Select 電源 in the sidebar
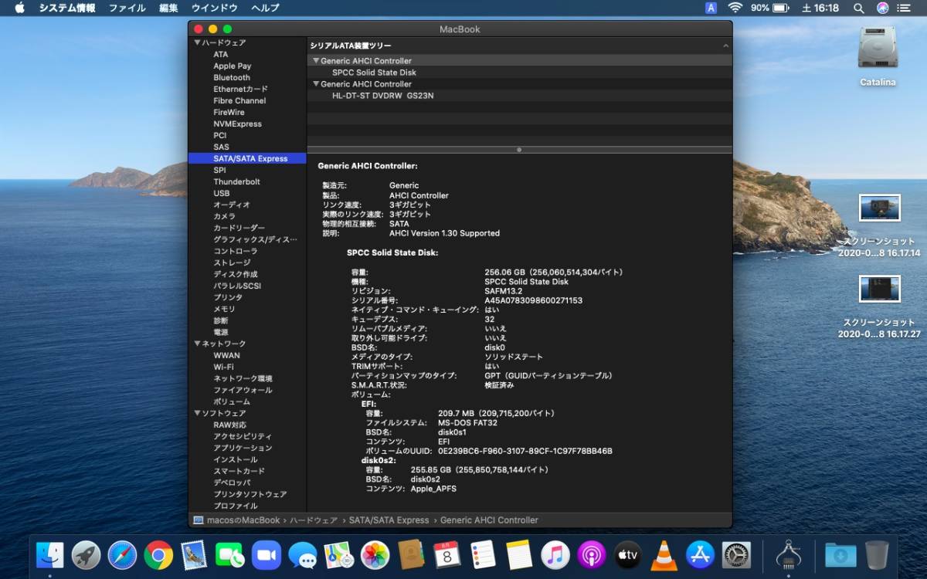 (x=221, y=332)
